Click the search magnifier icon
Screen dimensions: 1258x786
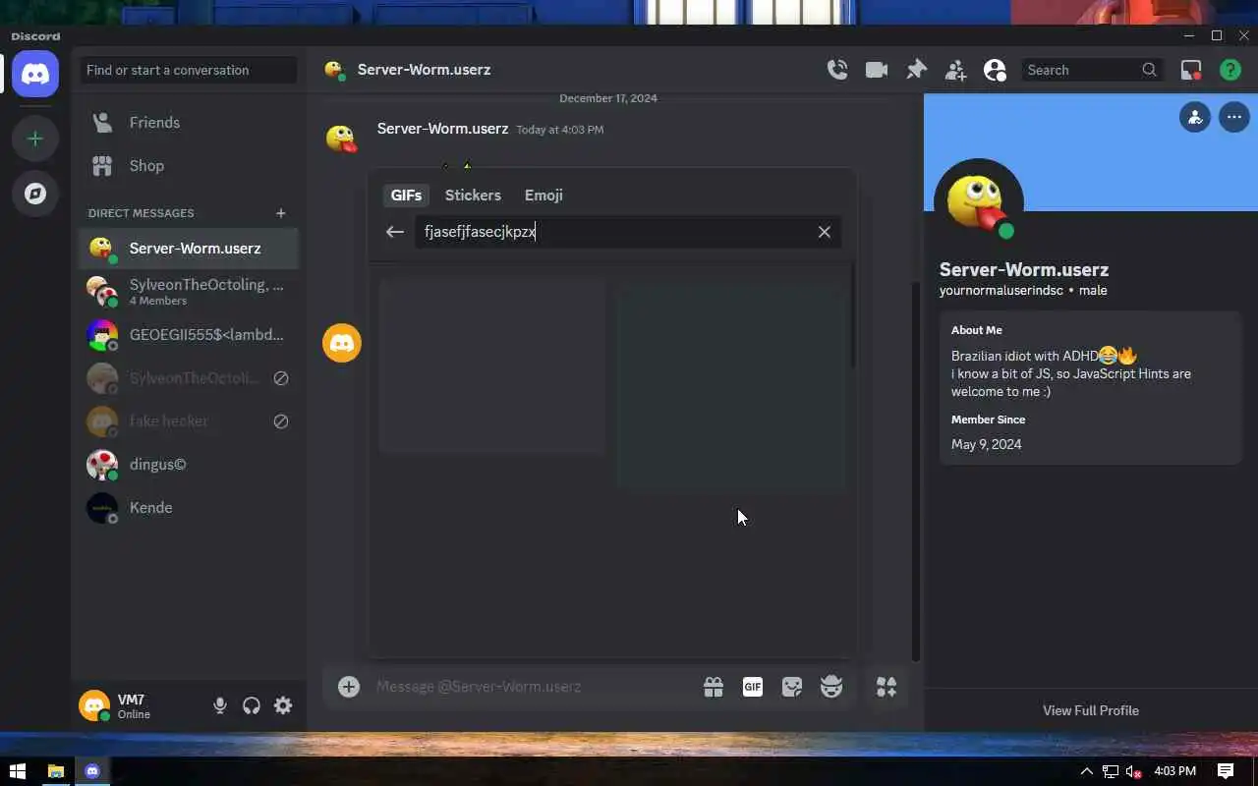click(x=1149, y=70)
